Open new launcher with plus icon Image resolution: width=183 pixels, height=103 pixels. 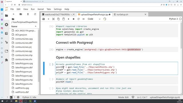coord(13,14)
